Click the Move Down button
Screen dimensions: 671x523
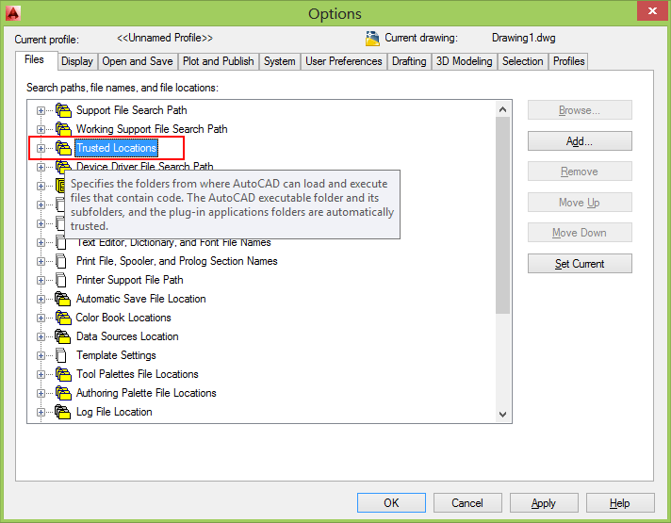(580, 233)
